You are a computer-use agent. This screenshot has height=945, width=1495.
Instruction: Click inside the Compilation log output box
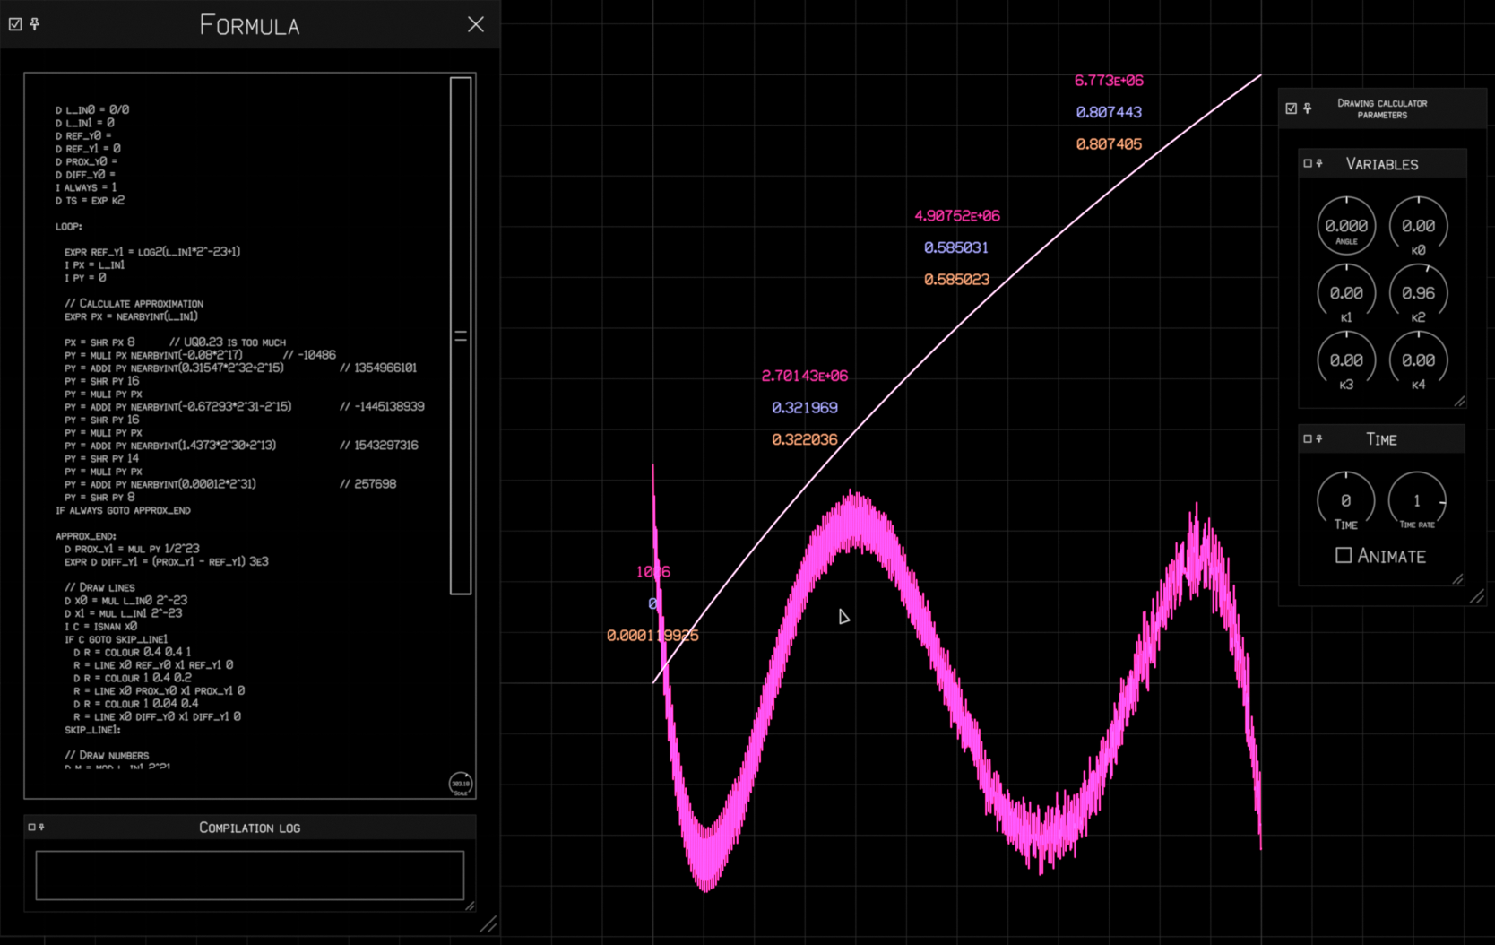250,875
